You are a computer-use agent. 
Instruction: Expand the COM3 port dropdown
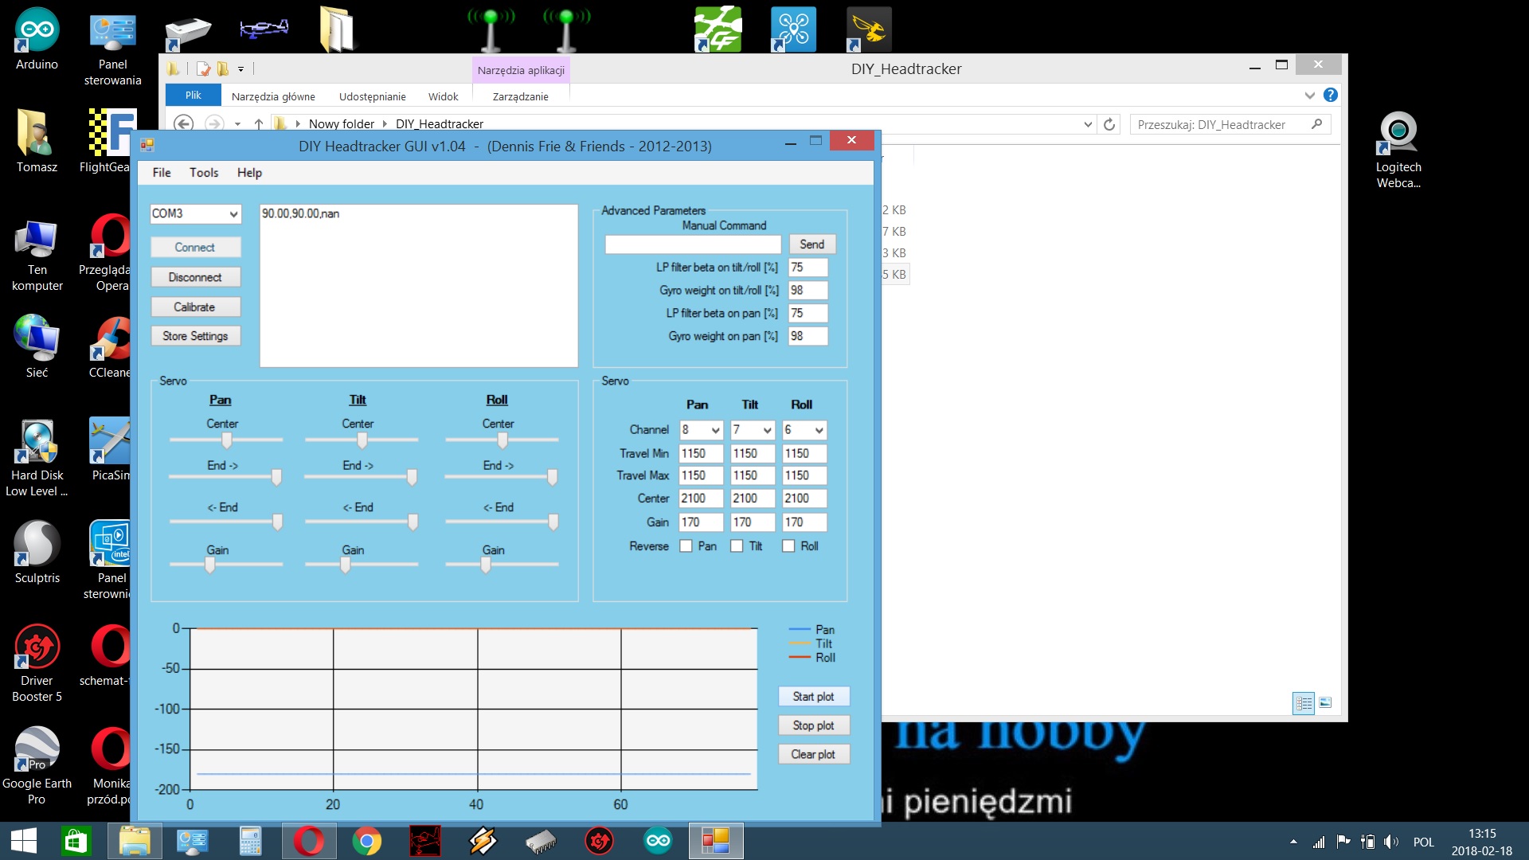tap(233, 213)
